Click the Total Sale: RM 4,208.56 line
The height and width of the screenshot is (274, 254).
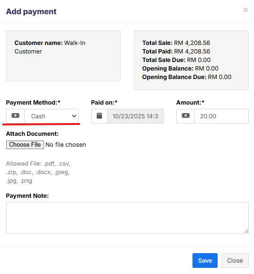coord(176,43)
